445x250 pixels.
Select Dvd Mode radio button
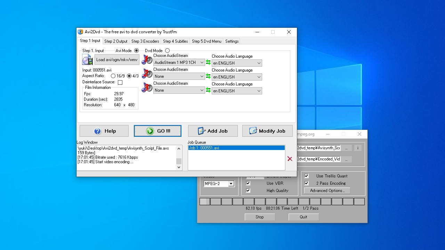[168, 51]
